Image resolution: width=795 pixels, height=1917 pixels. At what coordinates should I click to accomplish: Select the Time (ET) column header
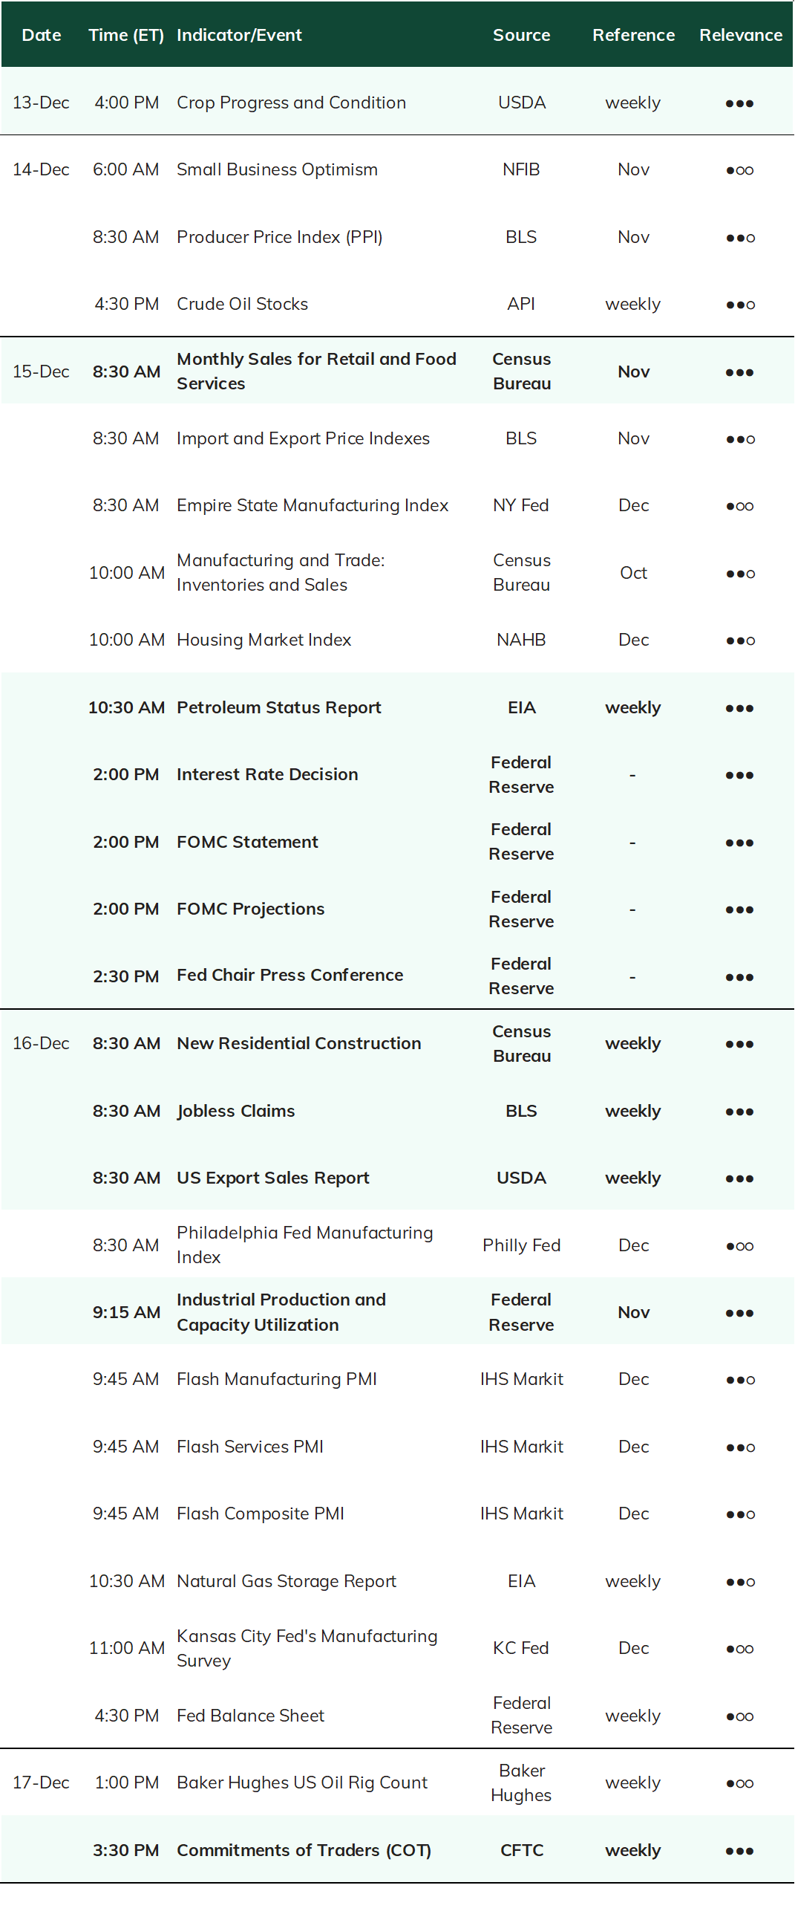125,35
